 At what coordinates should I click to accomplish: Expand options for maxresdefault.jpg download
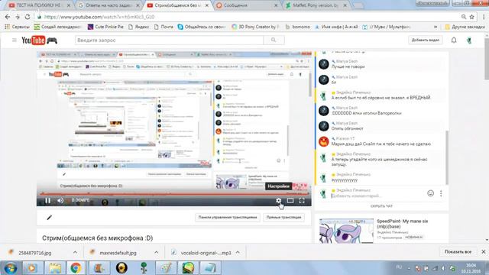pos(156,252)
